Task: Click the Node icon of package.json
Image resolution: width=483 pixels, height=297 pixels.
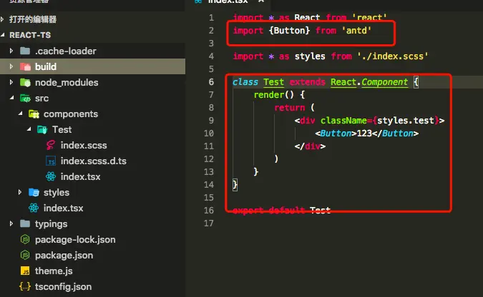Action: 25,255
